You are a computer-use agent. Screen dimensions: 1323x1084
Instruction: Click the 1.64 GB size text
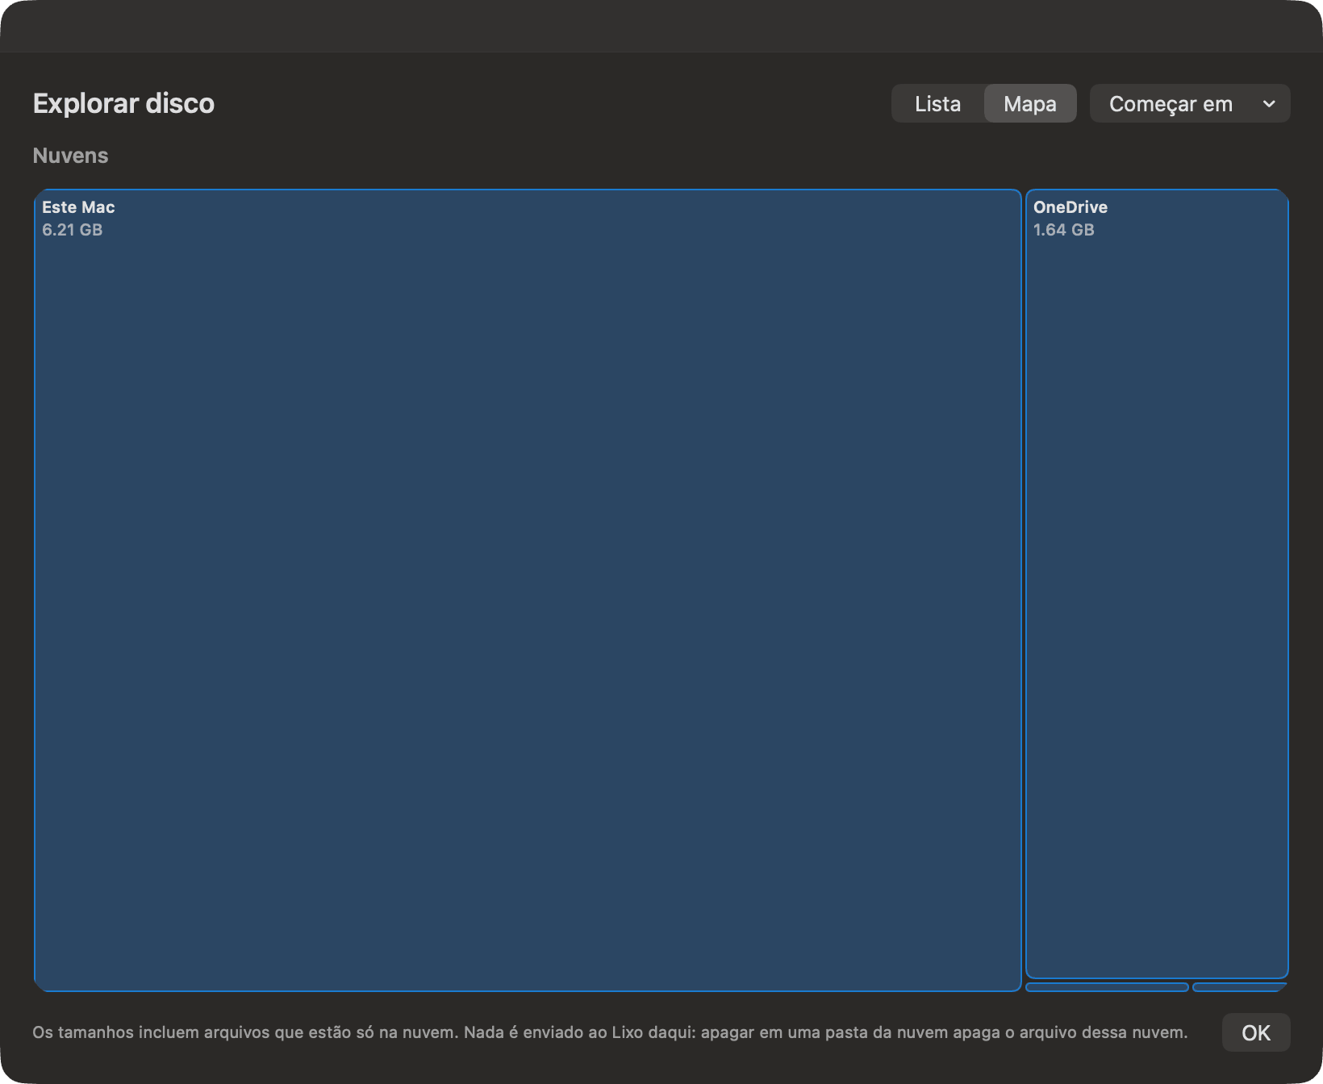tap(1064, 230)
